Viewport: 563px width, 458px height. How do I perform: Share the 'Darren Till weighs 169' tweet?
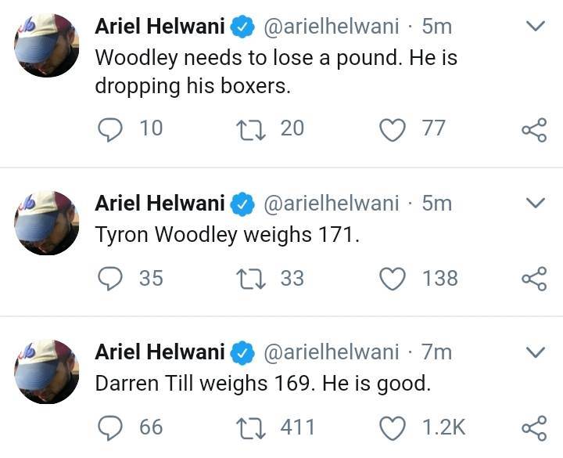[x=534, y=427]
